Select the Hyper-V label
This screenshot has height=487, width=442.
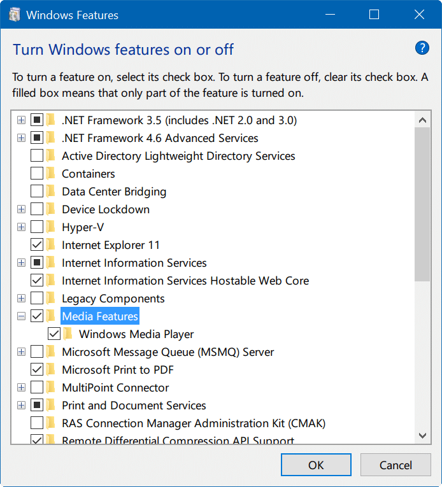pos(83,227)
